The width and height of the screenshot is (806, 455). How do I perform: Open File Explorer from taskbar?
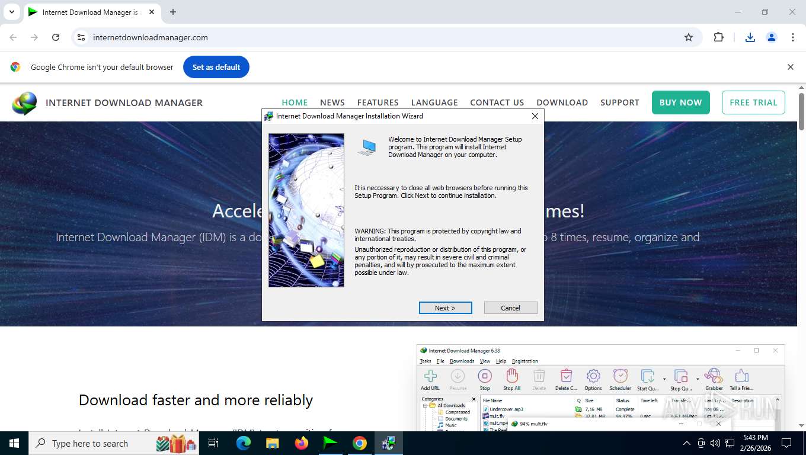coord(272,443)
